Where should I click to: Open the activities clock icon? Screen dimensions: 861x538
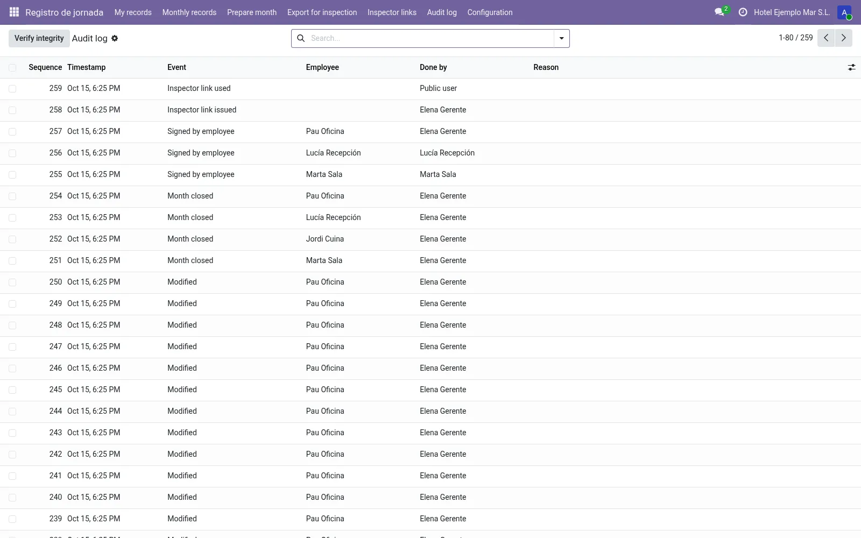(743, 12)
